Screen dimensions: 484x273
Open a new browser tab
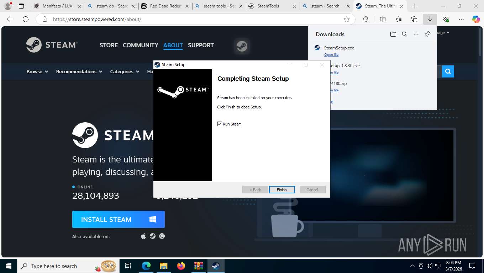415,6
